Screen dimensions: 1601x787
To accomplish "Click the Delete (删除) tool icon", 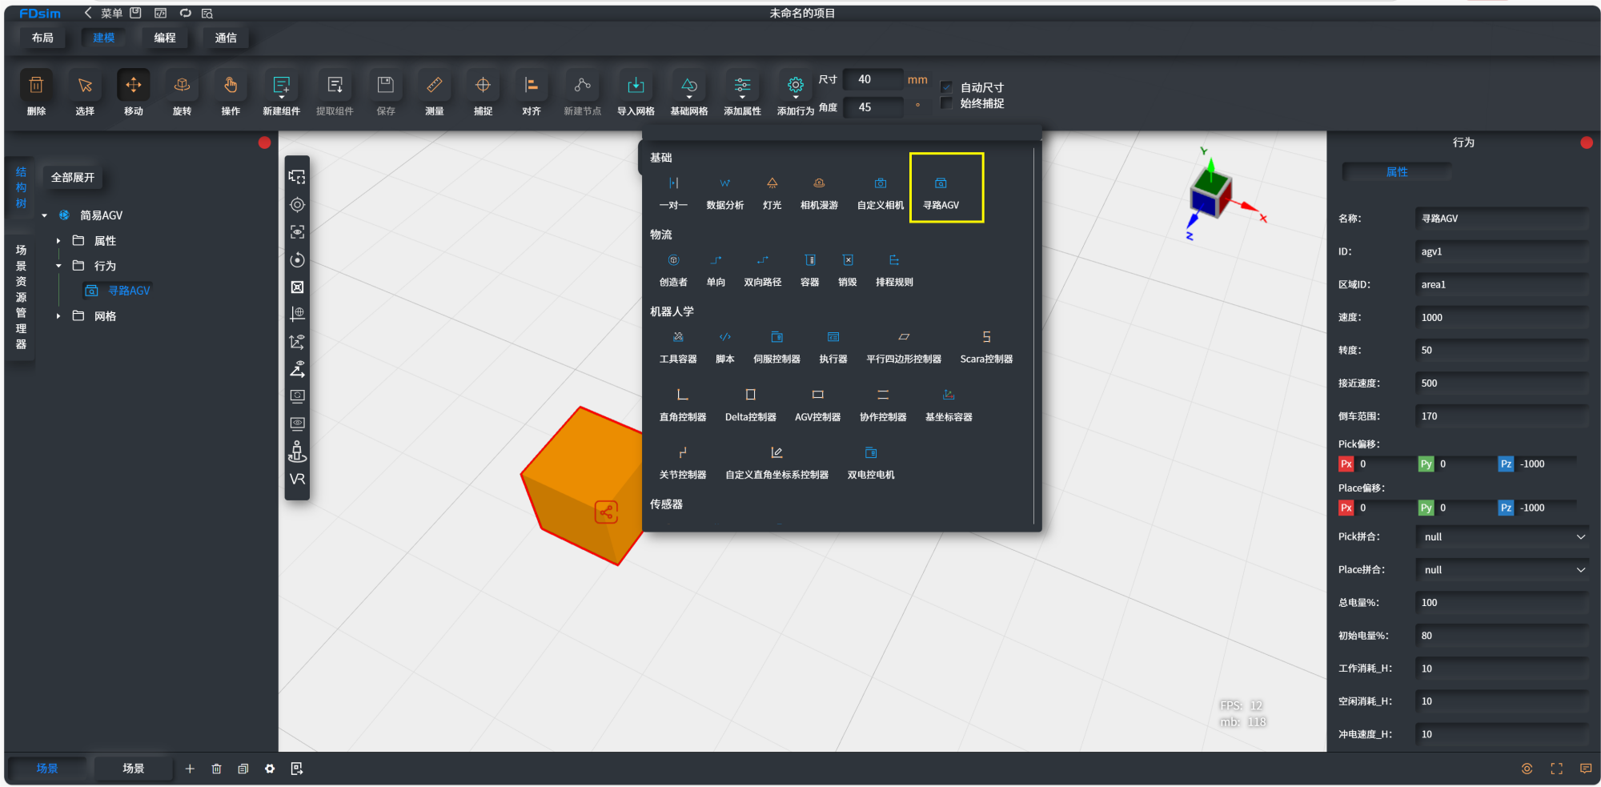I will pyautogui.click(x=36, y=86).
